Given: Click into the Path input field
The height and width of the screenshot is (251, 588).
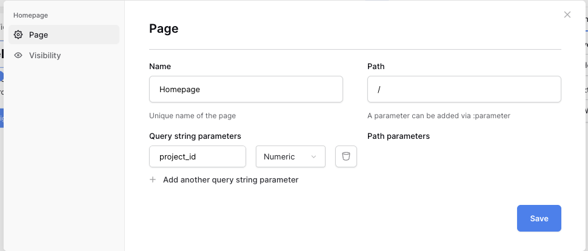Looking at the screenshot, I should click(x=464, y=89).
